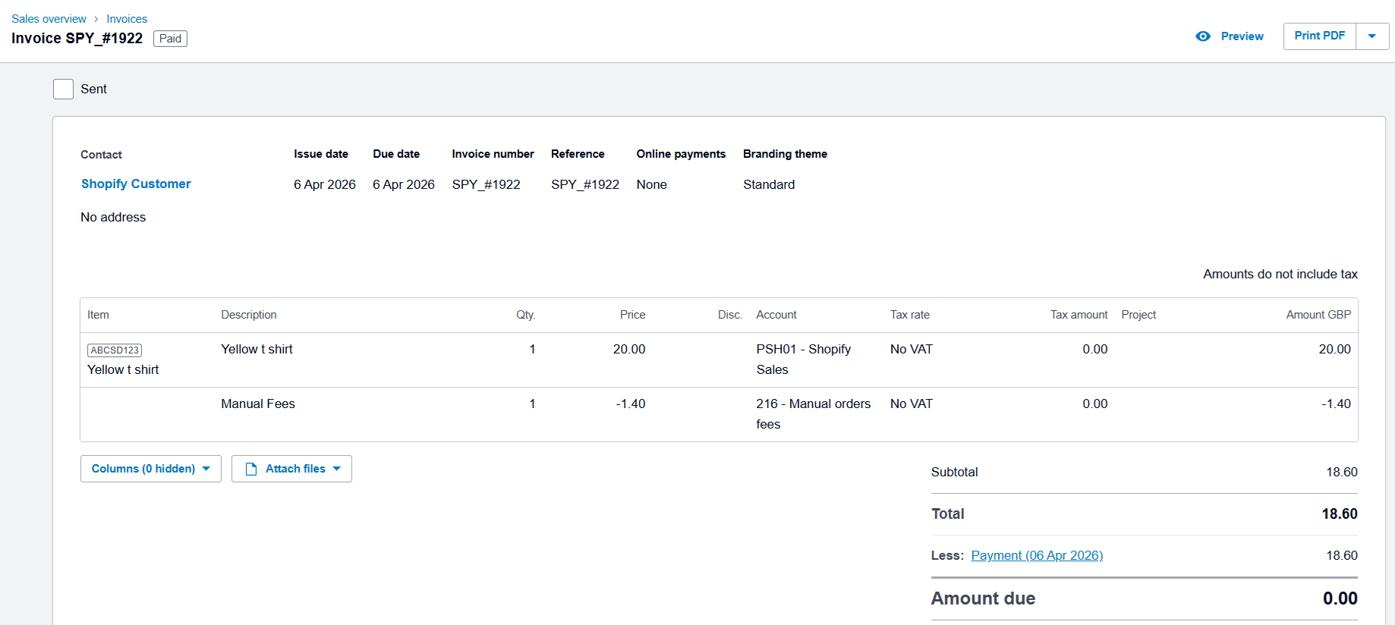Click the document icon on Attach files
This screenshot has width=1395, height=625.
(x=251, y=469)
